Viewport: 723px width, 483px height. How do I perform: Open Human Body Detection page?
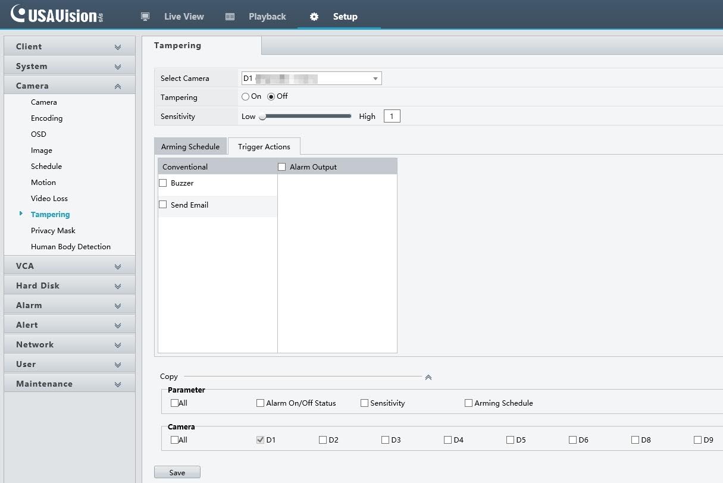click(71, 247)
